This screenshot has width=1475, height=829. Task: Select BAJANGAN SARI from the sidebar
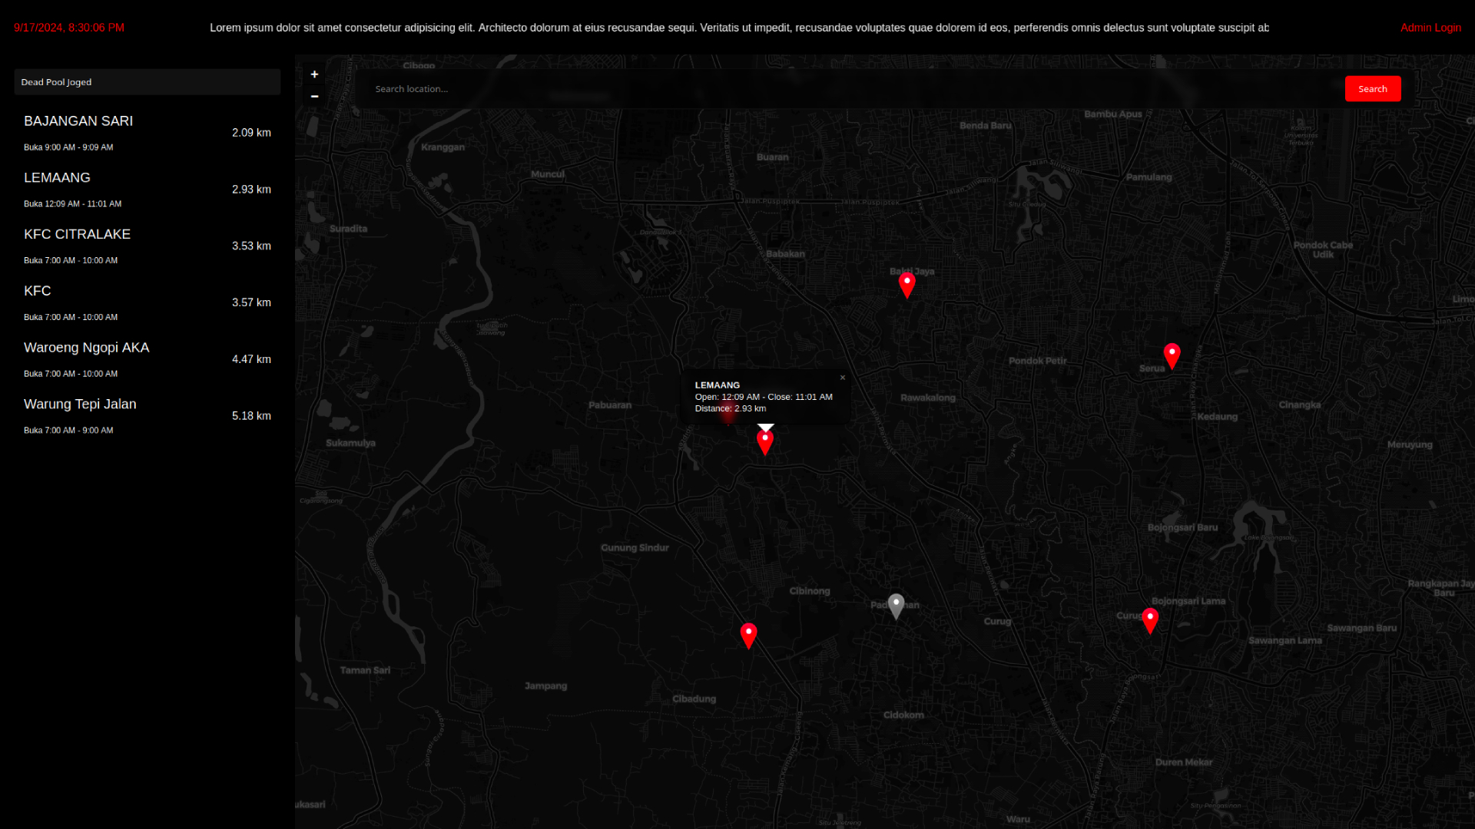146,132
